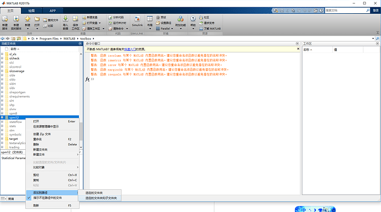Click Learn MATLAB (了解 MATLAB)

click(210, 29)
